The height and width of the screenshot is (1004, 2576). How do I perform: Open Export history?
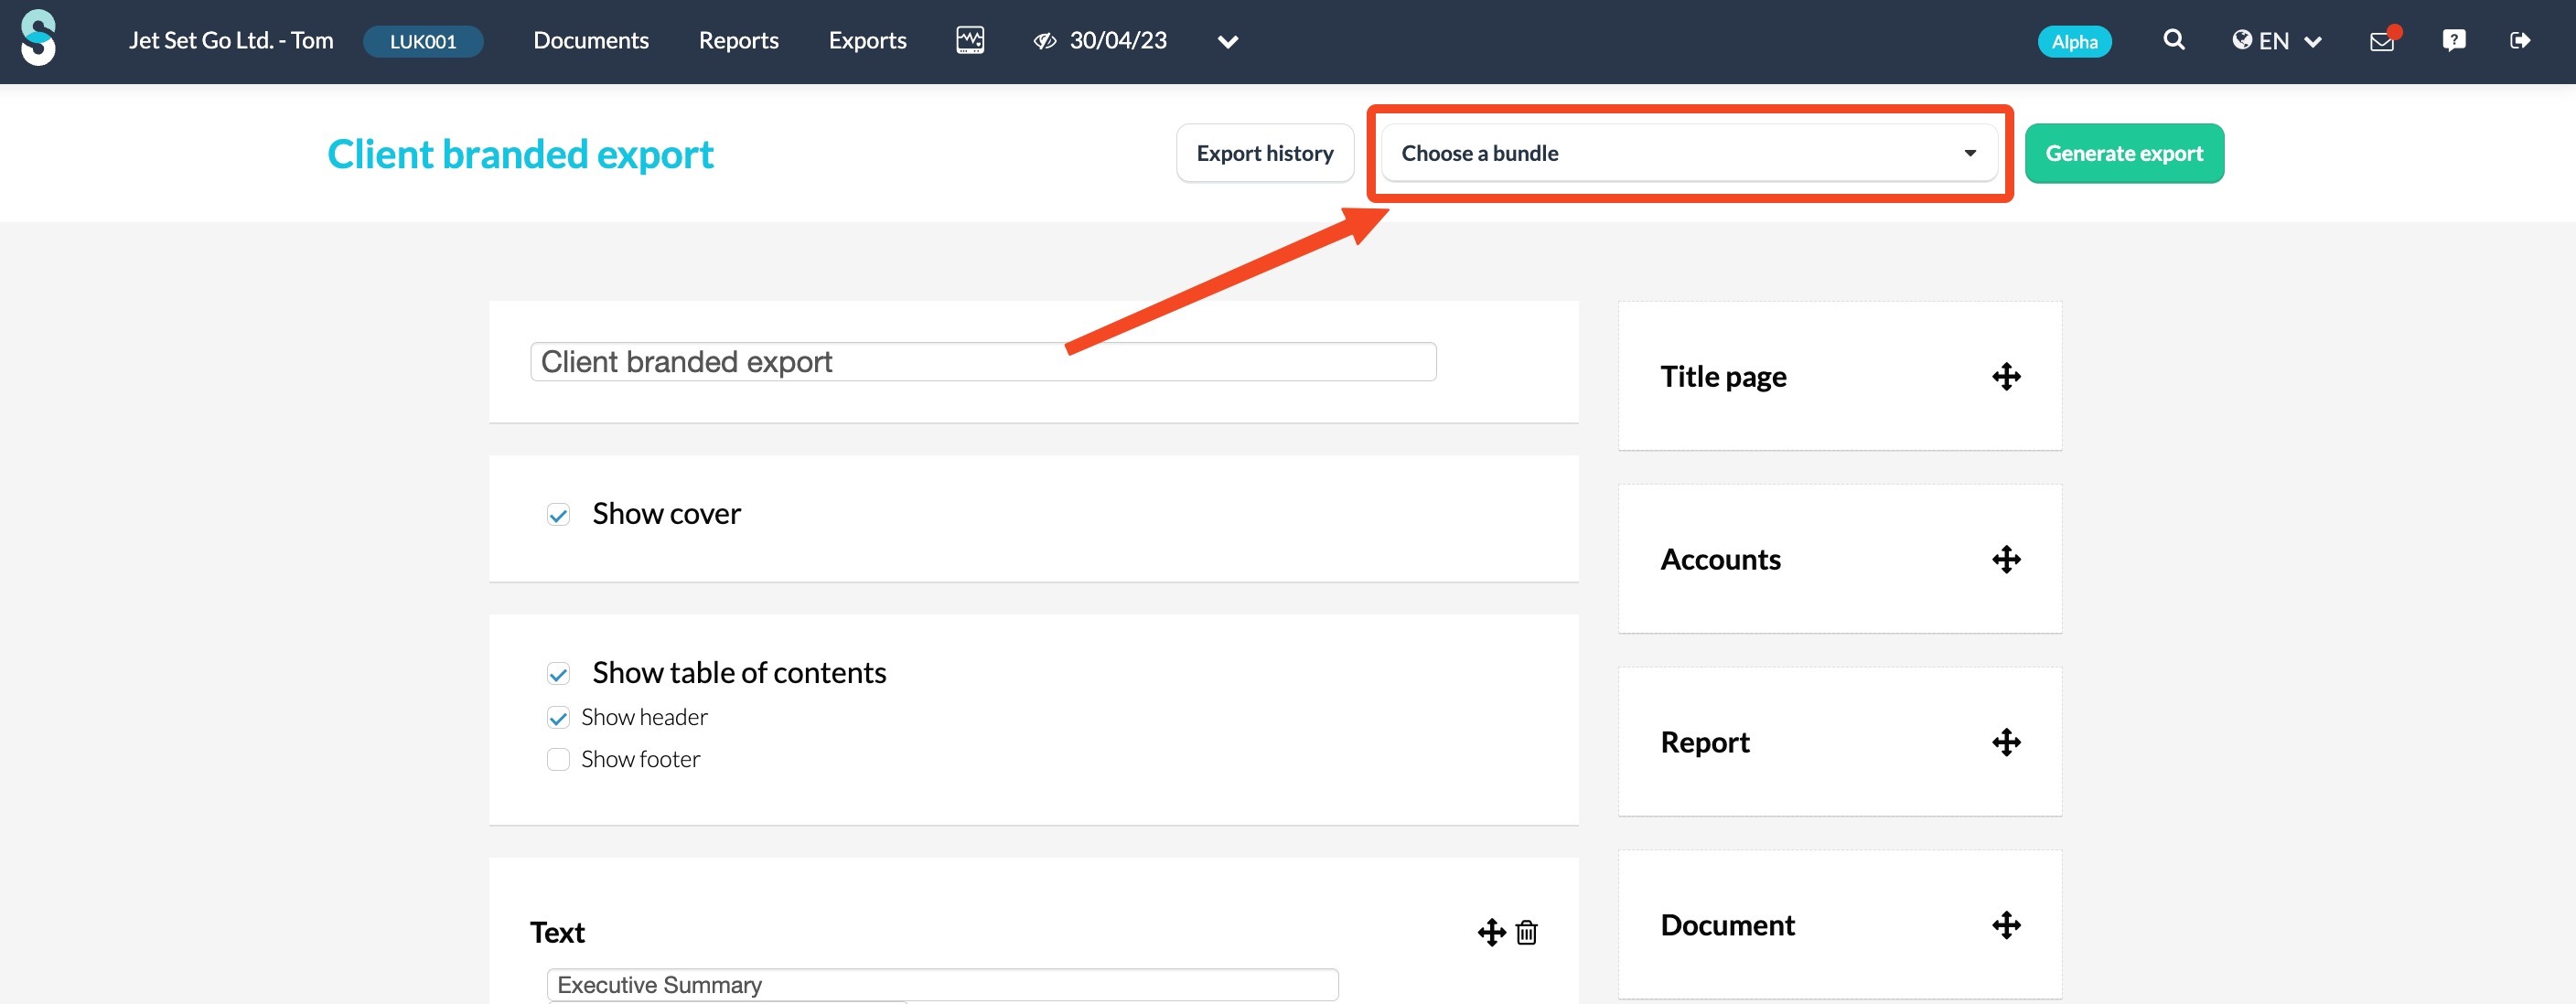pos(1264,153)
